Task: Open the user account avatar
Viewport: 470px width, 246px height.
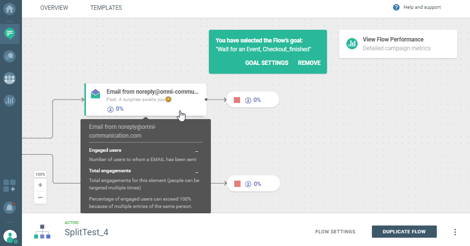Action: [x=10, y=237]
